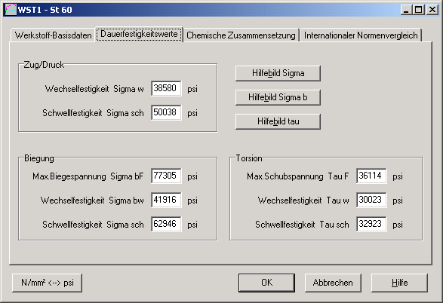Switch to the Werkstoff-Basisdaten tab
The height and width of the screenshot is (303, 443).
[53, 35]
